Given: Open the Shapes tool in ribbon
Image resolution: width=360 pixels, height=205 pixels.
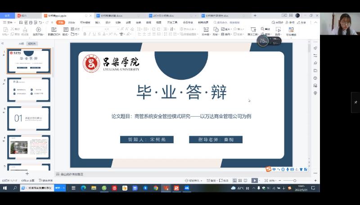Looking at the screenshot, I should [216, 31].
